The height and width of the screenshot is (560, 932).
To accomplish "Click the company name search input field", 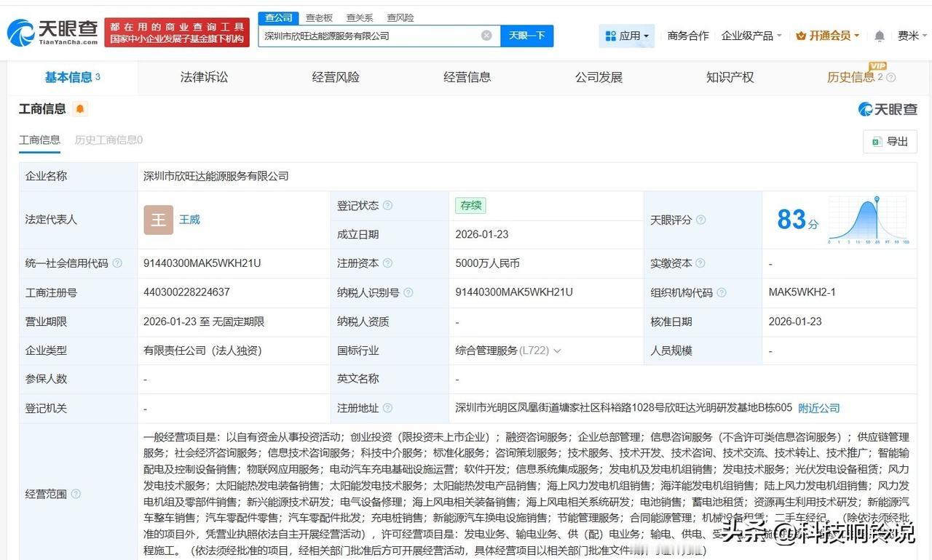I will tap(364, 35).
